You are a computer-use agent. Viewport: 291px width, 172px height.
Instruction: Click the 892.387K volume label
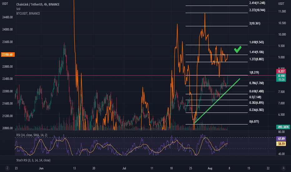283,127
